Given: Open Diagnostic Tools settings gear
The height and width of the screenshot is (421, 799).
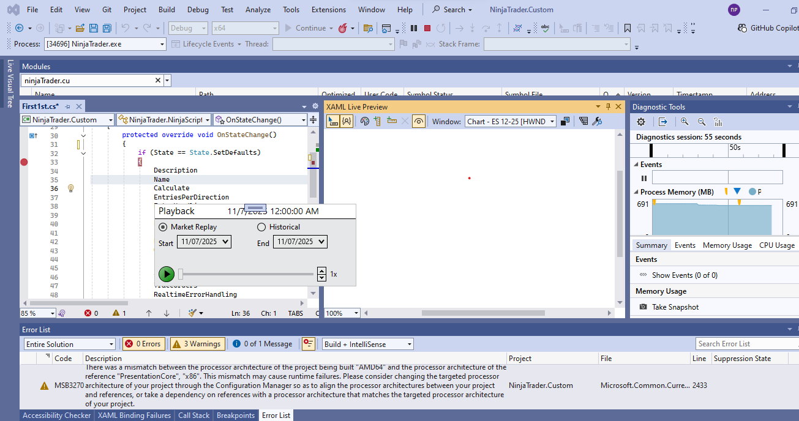Looking at the screenshot, I should pos(642,122).
